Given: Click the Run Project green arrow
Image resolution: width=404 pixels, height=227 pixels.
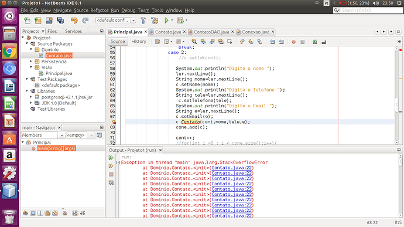Looking at the screenshot, I should coord(166,20).
